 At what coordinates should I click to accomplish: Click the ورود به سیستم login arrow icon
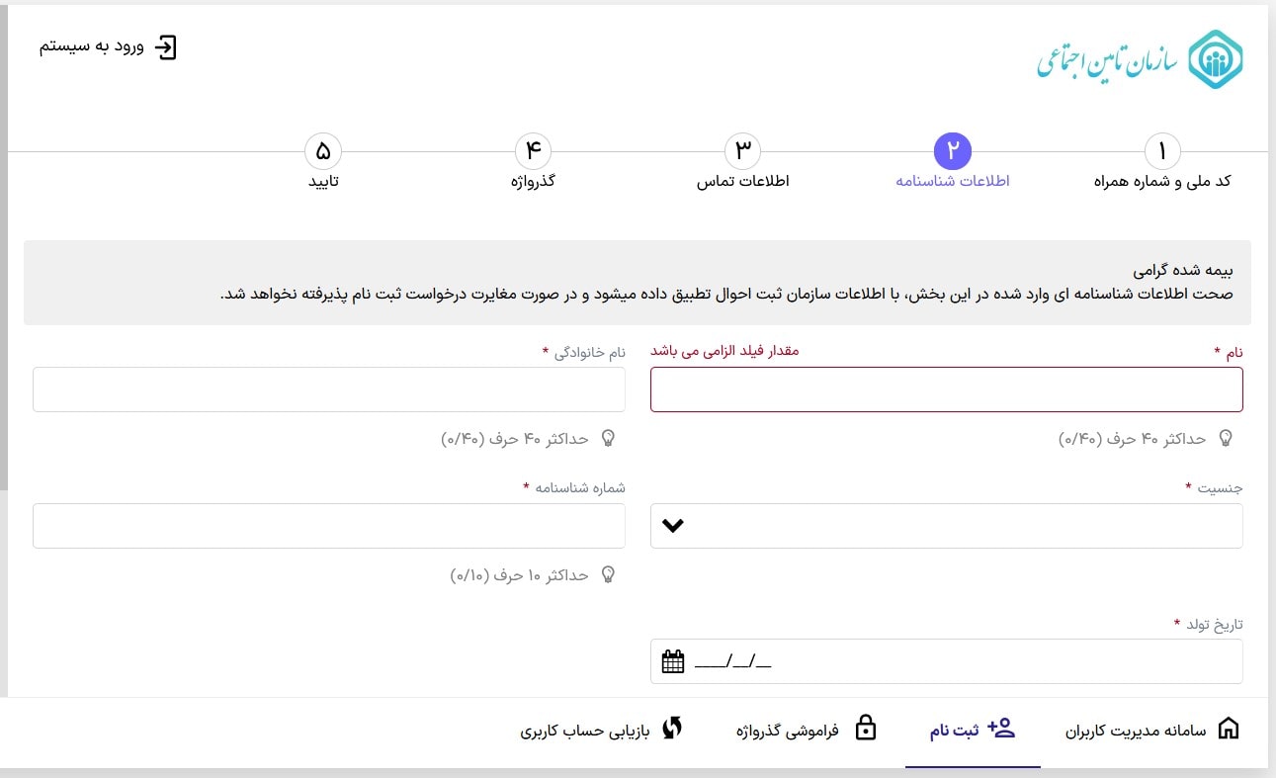(166, 47)
